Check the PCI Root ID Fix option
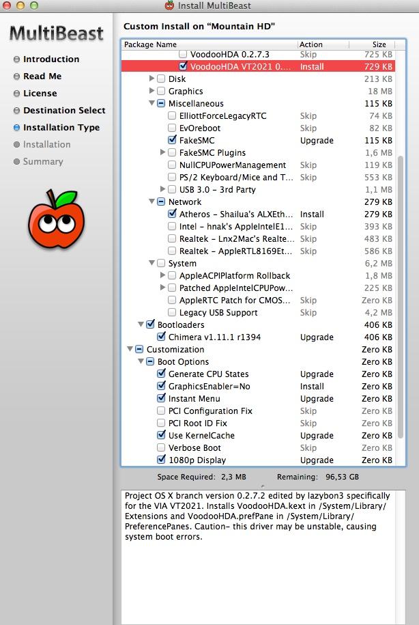This screenshot has width=419, height=625. click(161, 423)
